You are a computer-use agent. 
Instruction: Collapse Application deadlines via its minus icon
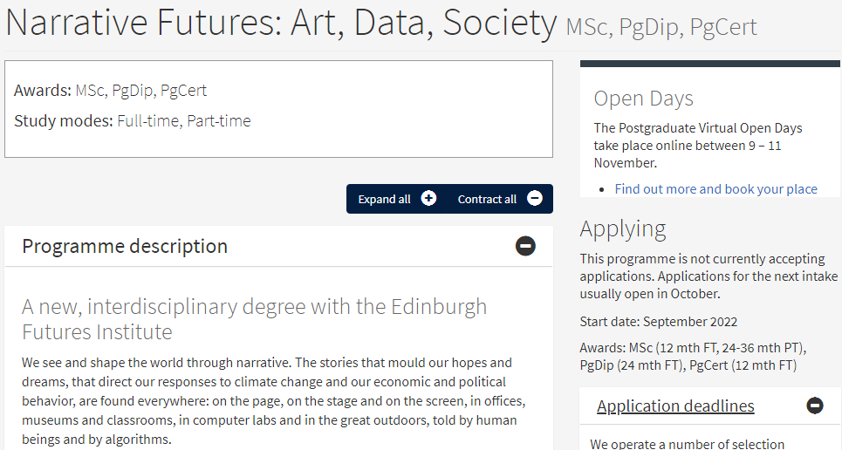point(815,406)
